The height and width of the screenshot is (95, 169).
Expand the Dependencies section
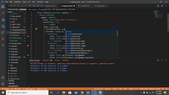tap(16, 86)
